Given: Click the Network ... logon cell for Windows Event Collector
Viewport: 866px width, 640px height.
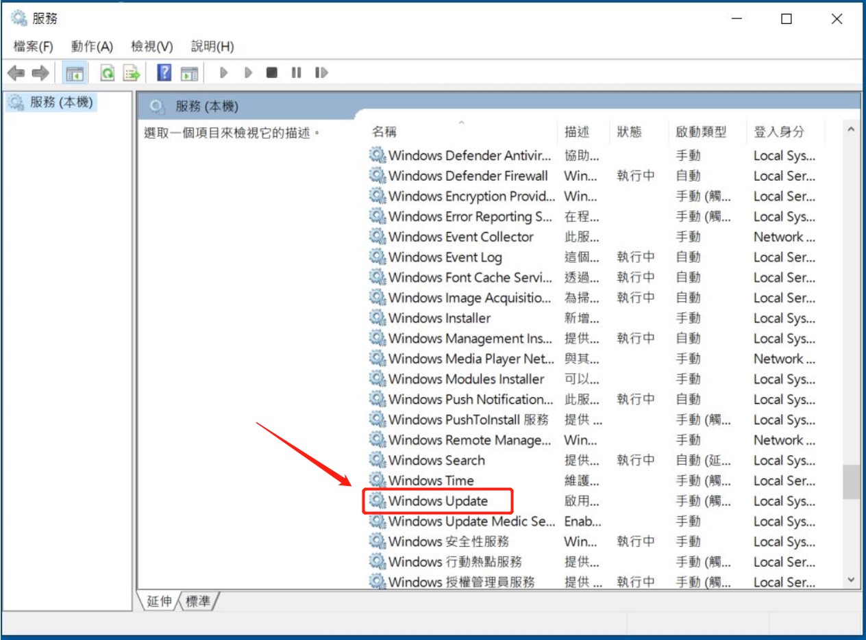Looking at the screenshot, I should coord(784,237).
